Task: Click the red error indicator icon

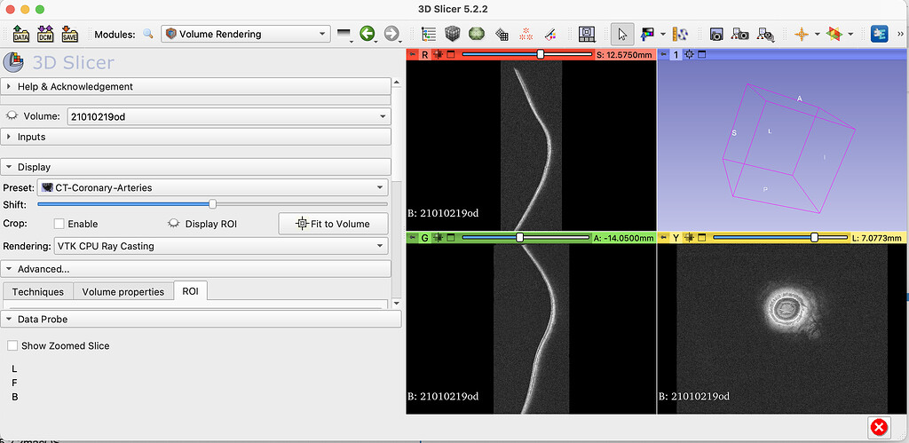Action: (879, 427)
